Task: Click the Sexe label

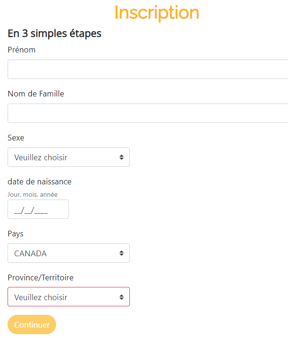Action: [x=16, y=138]
